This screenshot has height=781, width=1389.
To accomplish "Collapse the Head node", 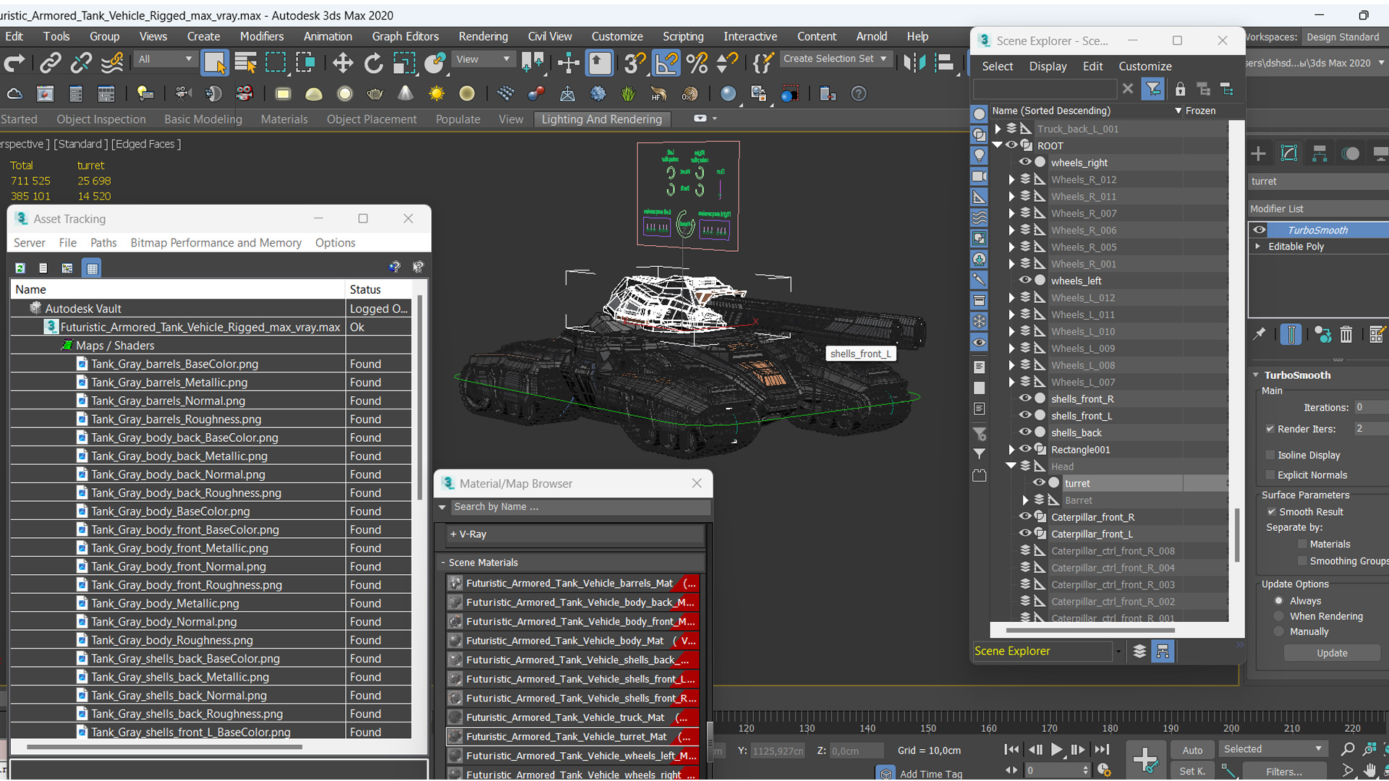I will point(1011,466).
